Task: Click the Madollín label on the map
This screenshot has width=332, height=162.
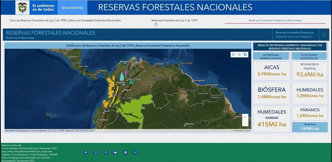Action: 121,83
